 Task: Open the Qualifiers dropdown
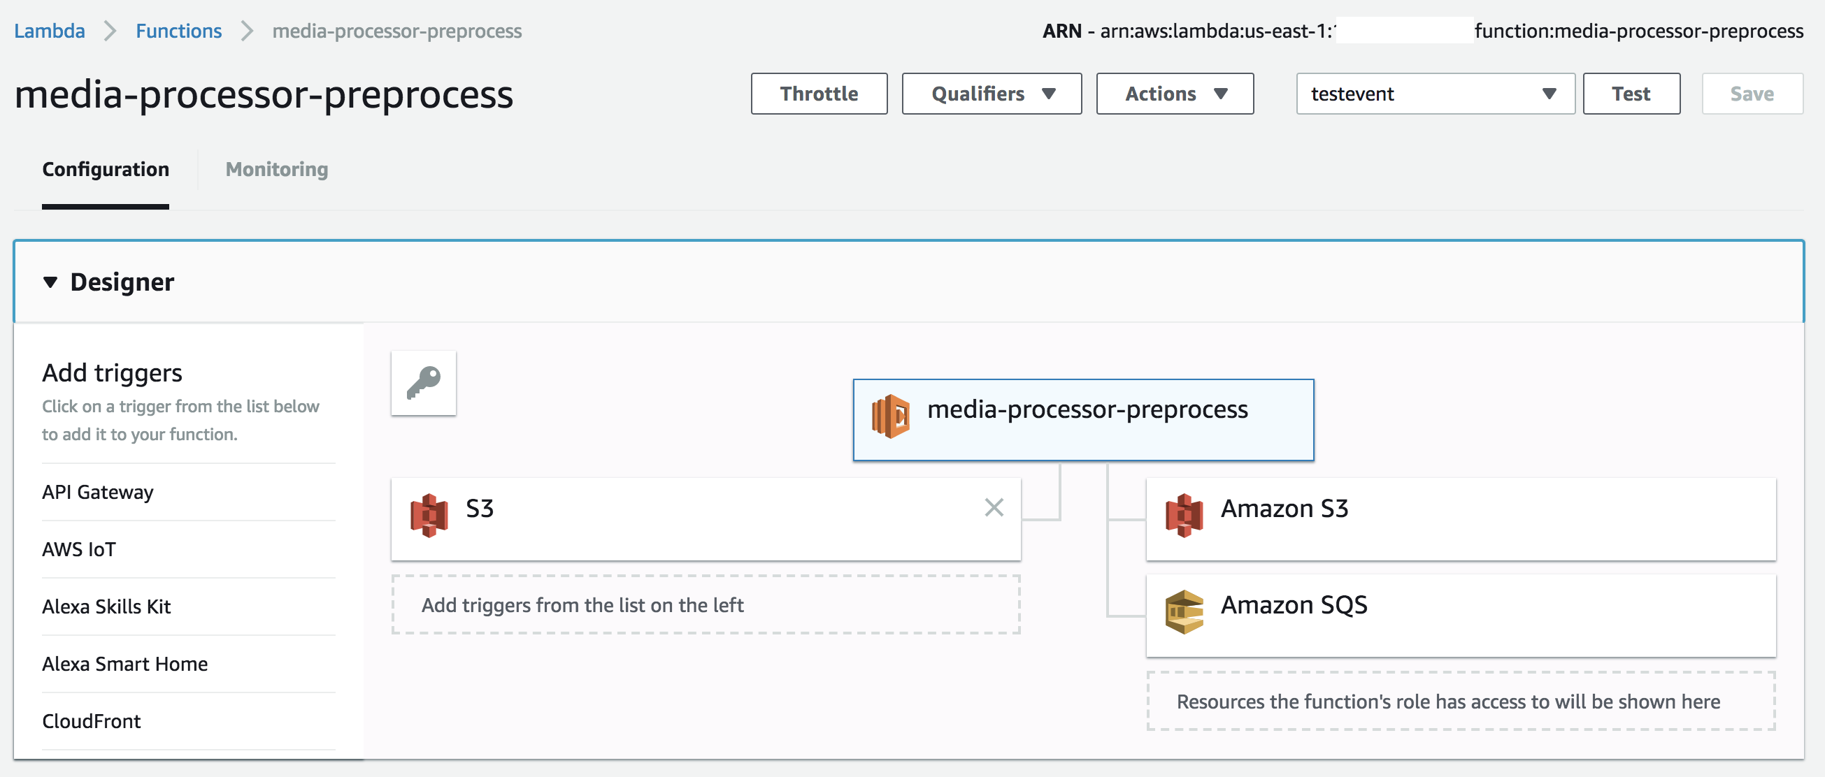(x=991, y=94)
